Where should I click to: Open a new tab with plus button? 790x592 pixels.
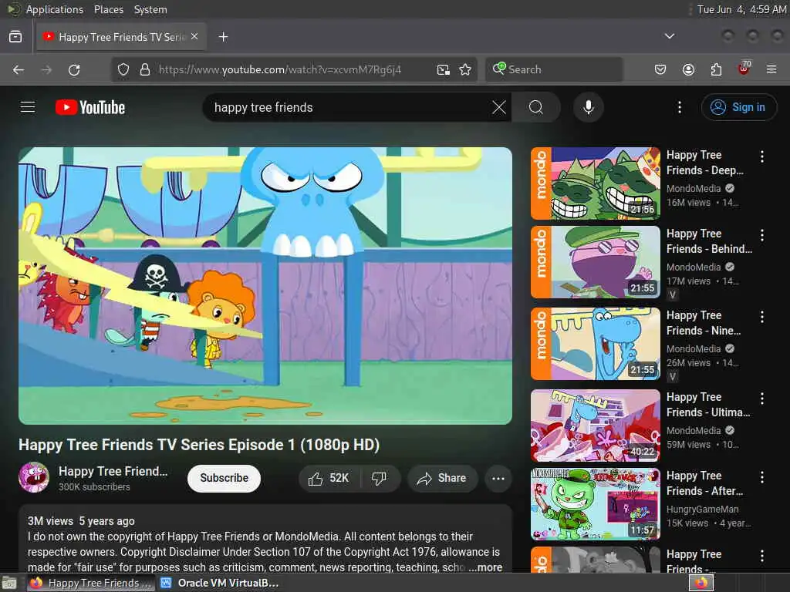pyautogui.click(x=223, y=37)
